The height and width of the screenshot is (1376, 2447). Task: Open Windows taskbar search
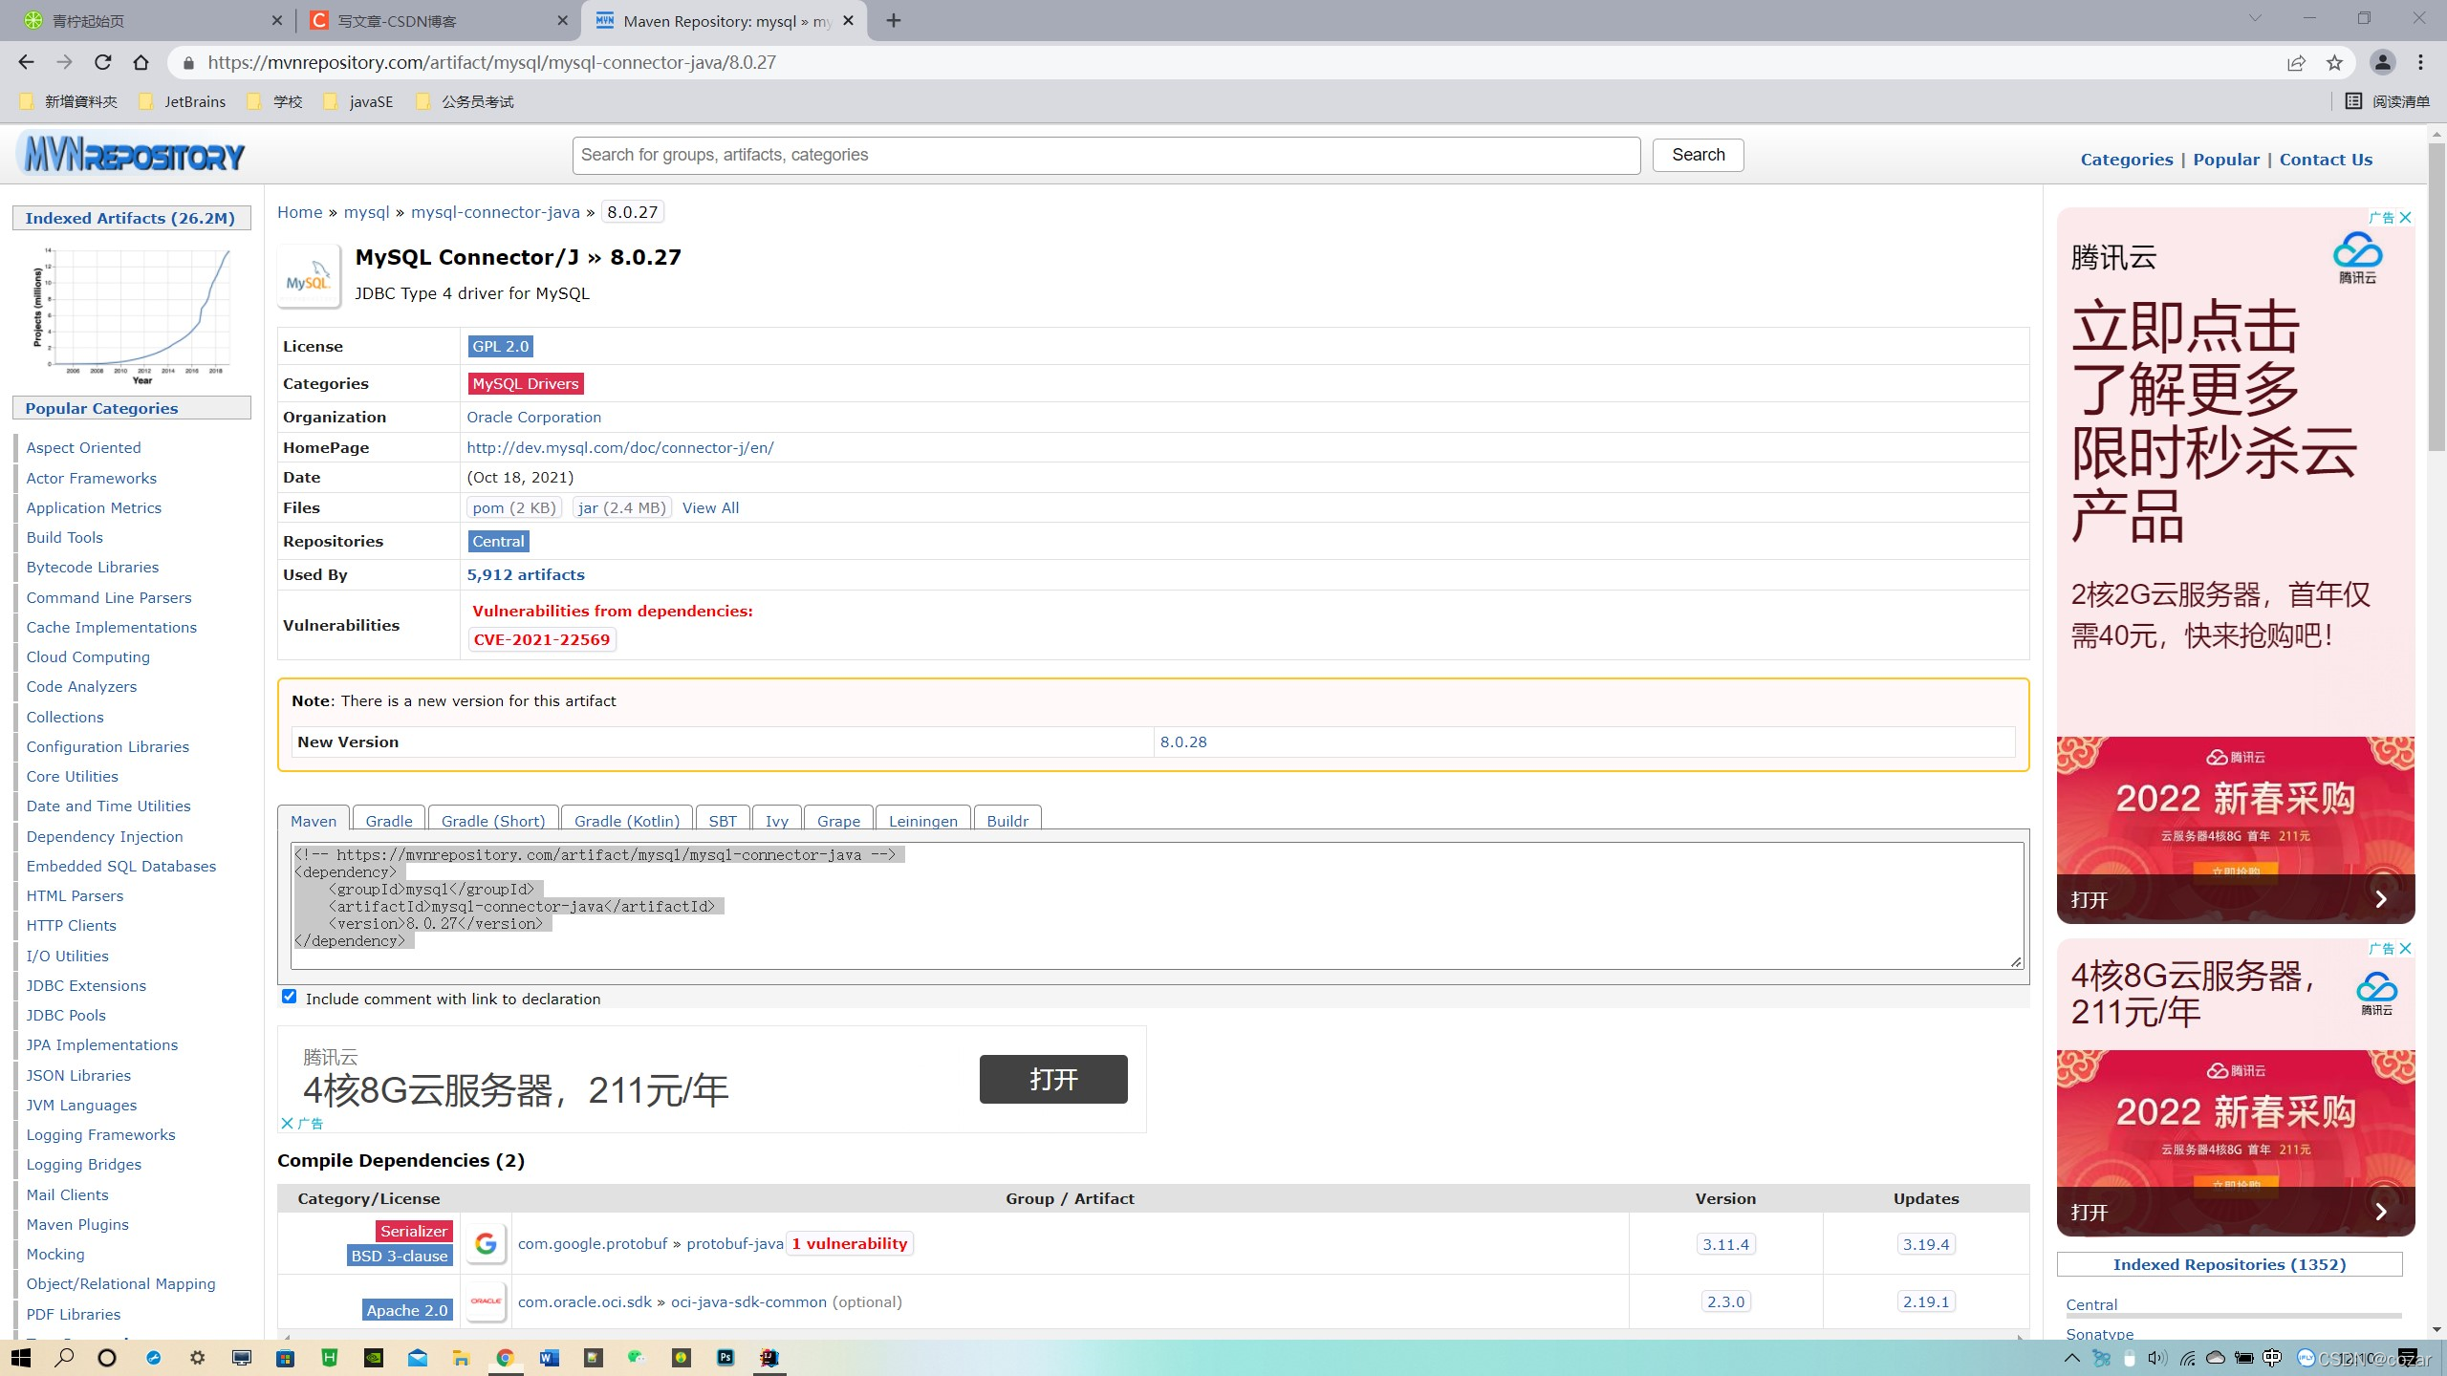tap(65, 1357)
